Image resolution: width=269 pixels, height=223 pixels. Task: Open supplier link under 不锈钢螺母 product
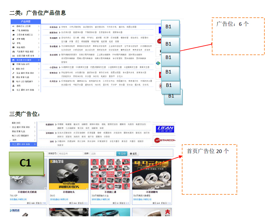142,199
